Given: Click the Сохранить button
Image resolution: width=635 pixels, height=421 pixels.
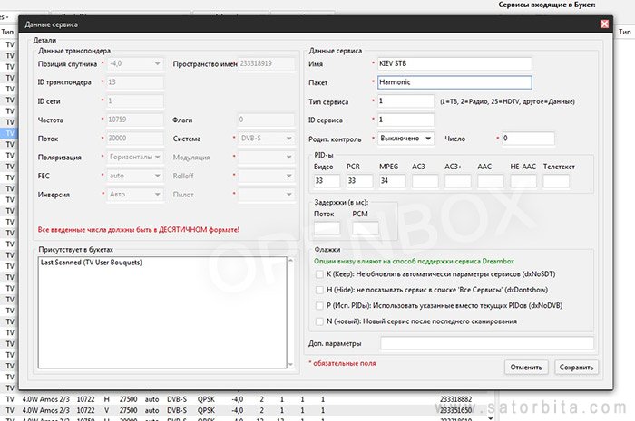Looking at the screenshot, I should 575,367.
